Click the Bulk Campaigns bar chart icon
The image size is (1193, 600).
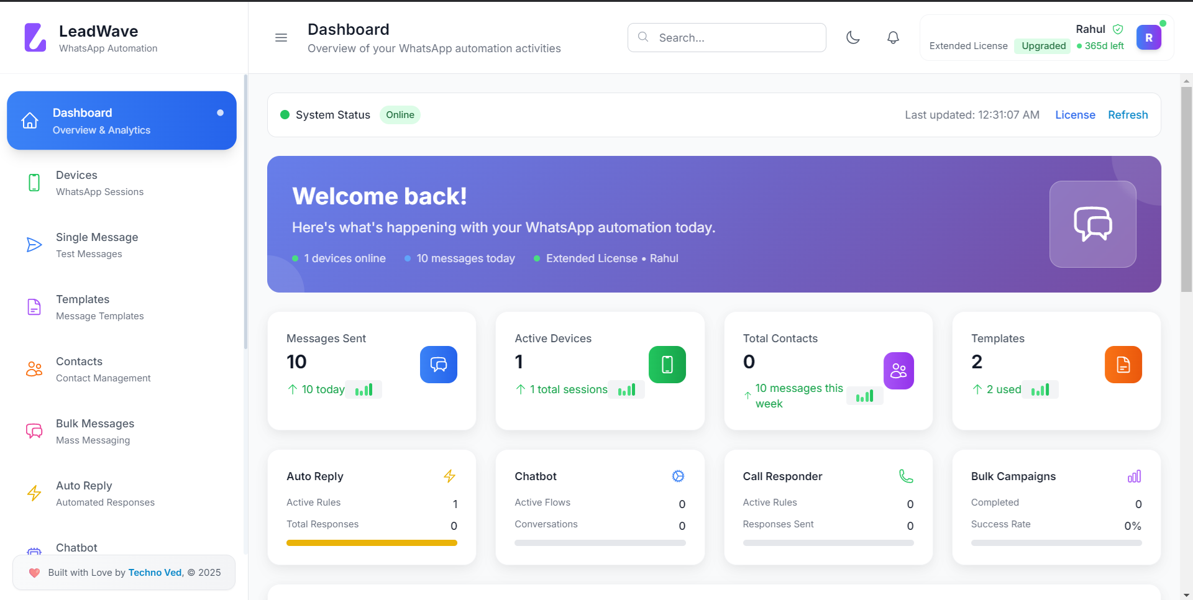[1134, 476]
